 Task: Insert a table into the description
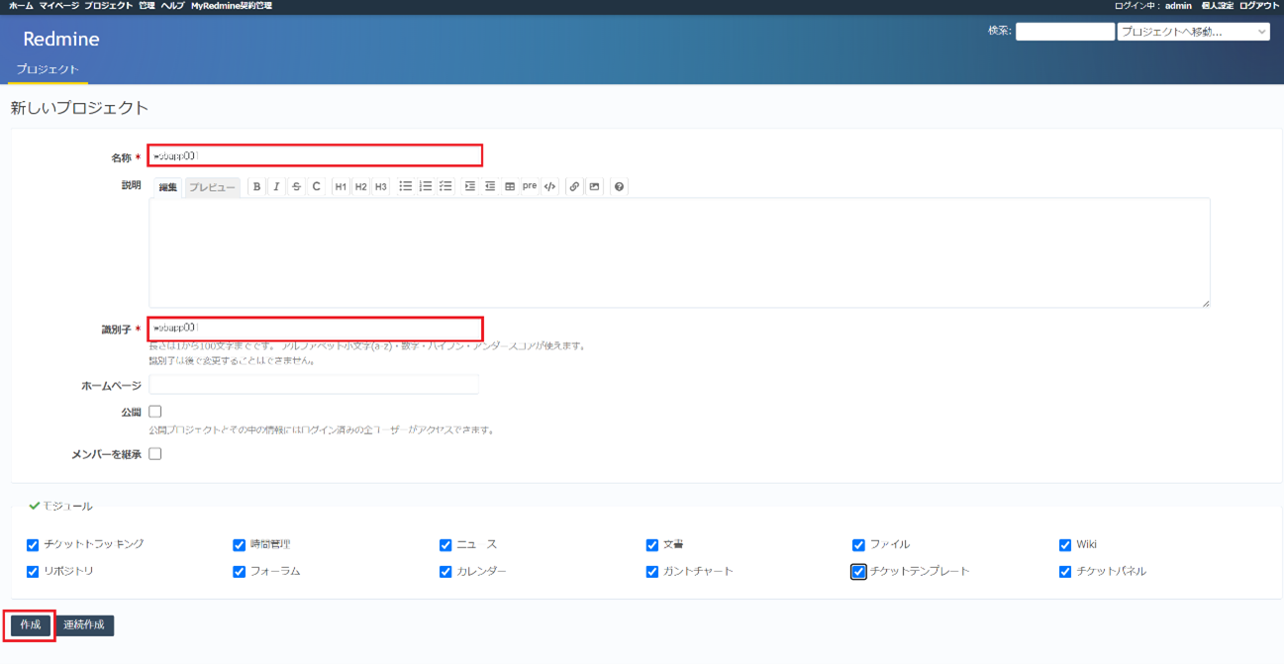point(510,185)
